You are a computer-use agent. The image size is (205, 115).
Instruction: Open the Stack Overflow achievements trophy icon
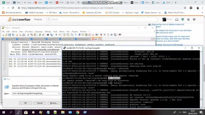pos(183,19)
